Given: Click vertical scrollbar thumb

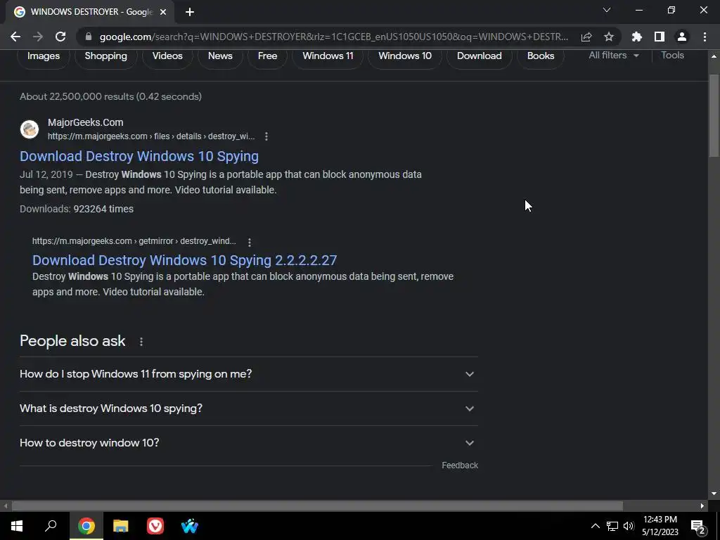Looking at the screenshot, I should (x=714, y=115).
